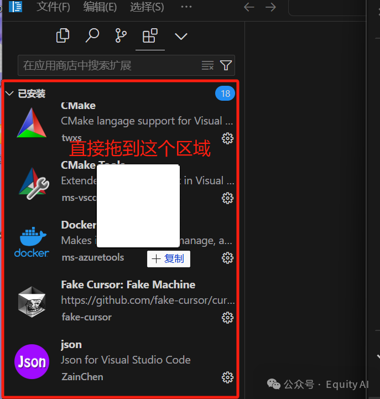The height and width of the screenshot is (399, 380).
Task: Open the 编辑(E) menu
Action: tap(100, 7)
